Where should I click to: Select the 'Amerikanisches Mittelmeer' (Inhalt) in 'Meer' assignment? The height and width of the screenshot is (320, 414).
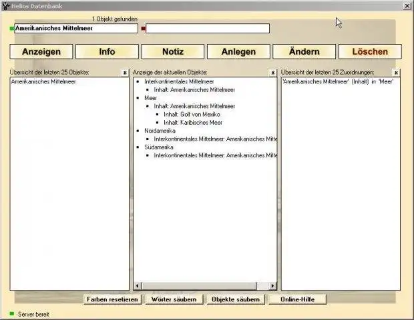338,82
